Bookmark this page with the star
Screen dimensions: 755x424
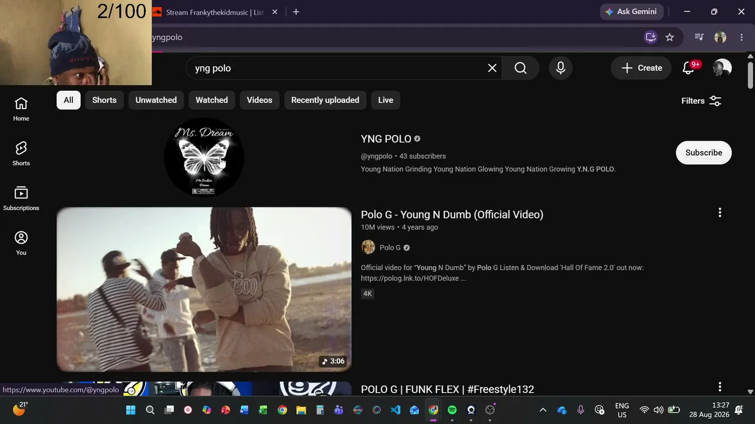(669, 37)
